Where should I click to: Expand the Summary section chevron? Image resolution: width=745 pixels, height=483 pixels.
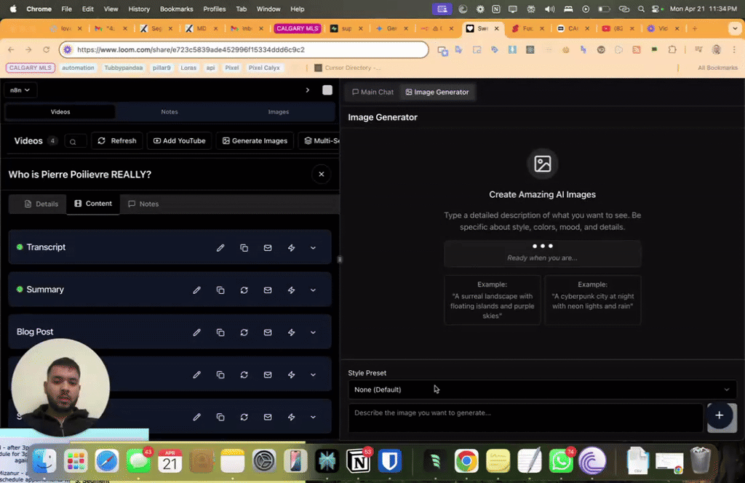click(313, 290)
